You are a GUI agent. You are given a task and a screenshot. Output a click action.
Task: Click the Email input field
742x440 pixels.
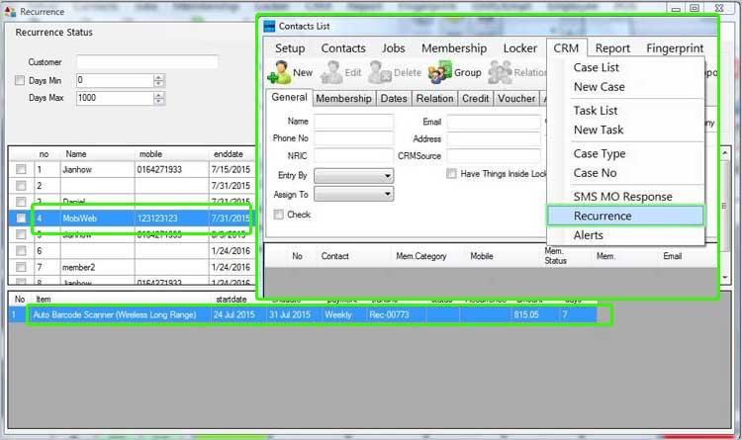[x=494, y=122]
